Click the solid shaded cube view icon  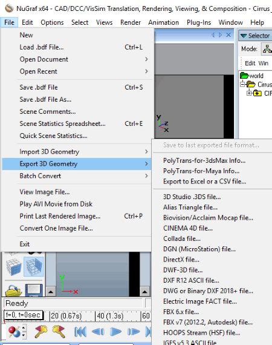14,267
